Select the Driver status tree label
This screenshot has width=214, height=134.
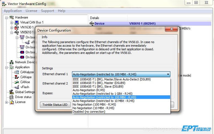23,97
